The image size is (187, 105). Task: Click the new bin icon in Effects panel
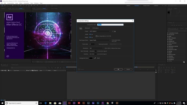(184, 62)
